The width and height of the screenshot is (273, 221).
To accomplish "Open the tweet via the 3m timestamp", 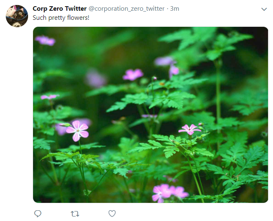I will click(175, 9).
